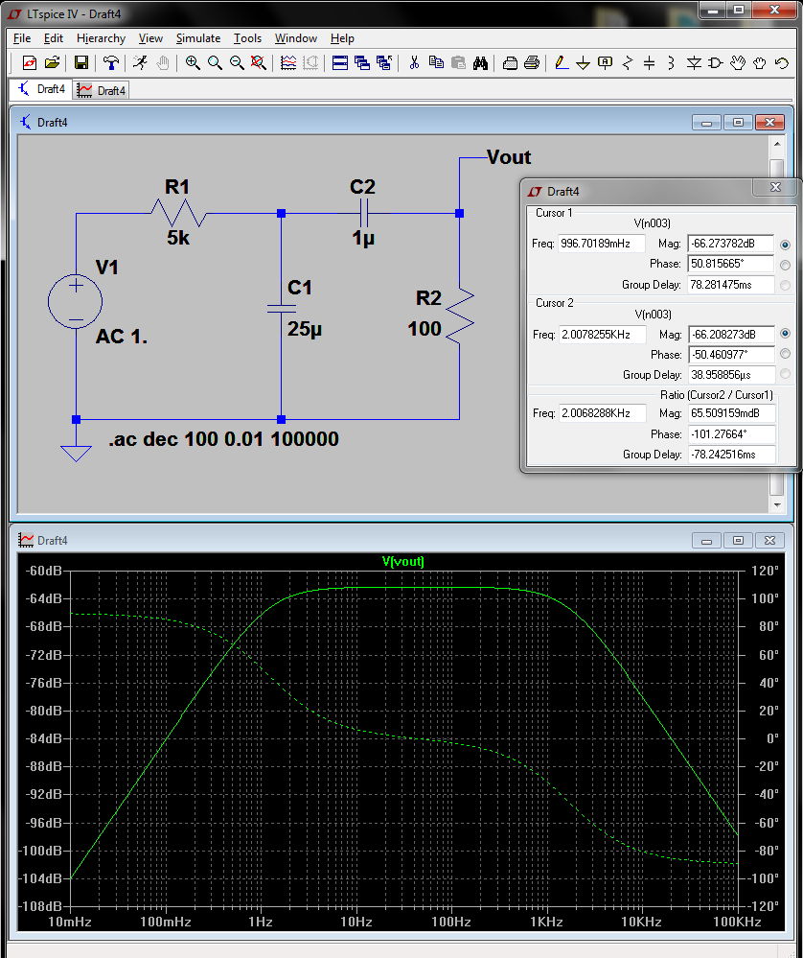This screenshot has width=803, height=958.
Task: Click the Vout net label
Action: (509, 157)
